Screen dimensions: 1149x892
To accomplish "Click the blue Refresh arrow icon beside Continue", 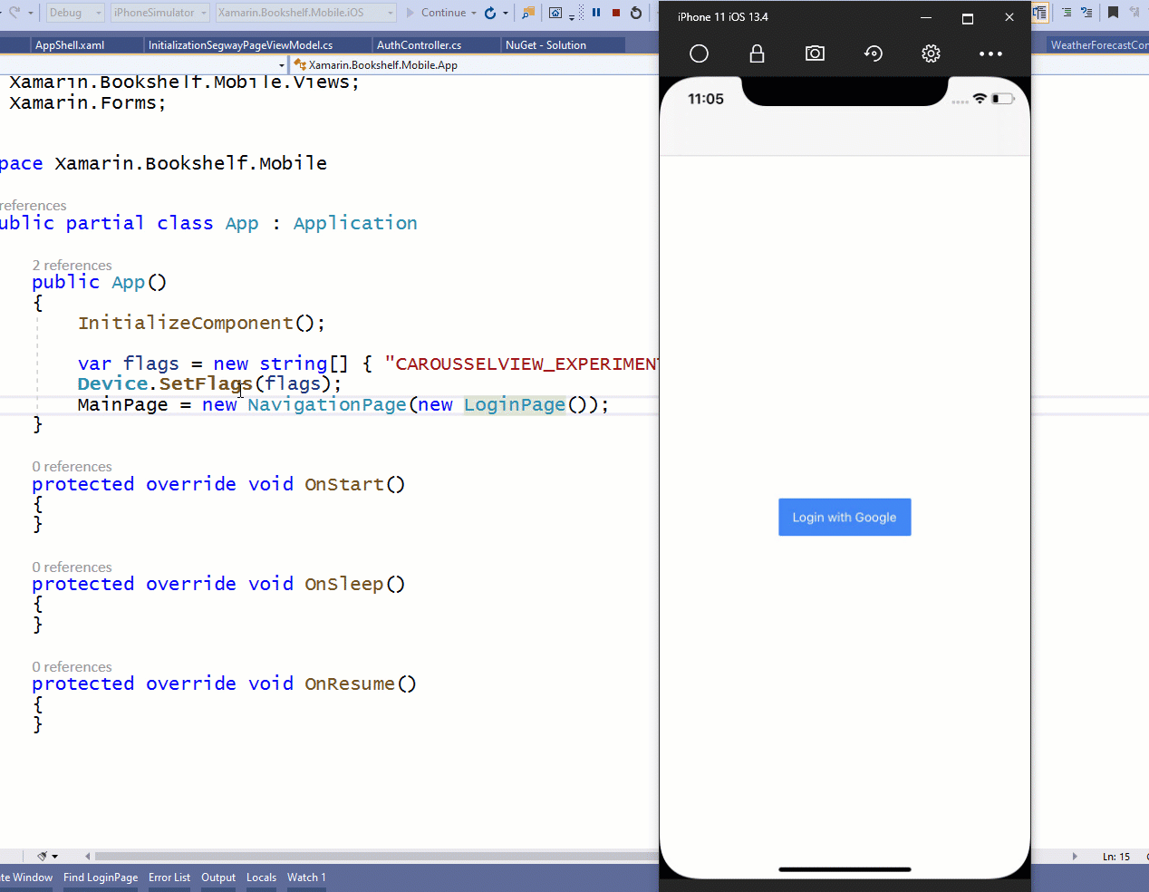I will pos(490,13).
